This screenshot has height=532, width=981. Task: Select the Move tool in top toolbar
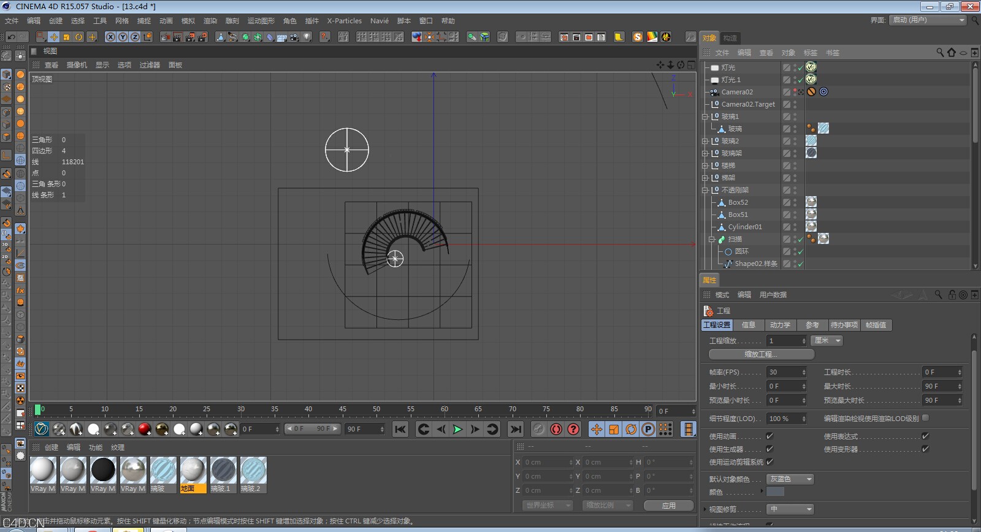click(54, 37)
